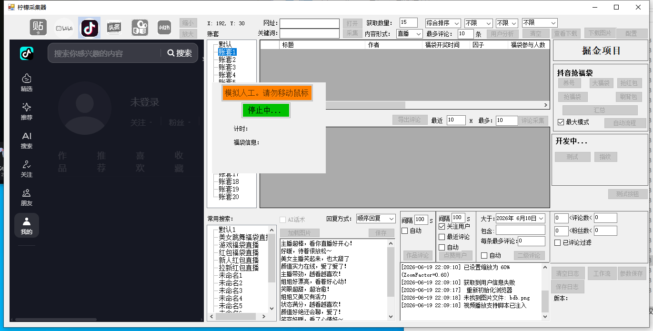Screen dimensions: 653x331
Task: Click the 作者 column header
Action: [394, 45]
